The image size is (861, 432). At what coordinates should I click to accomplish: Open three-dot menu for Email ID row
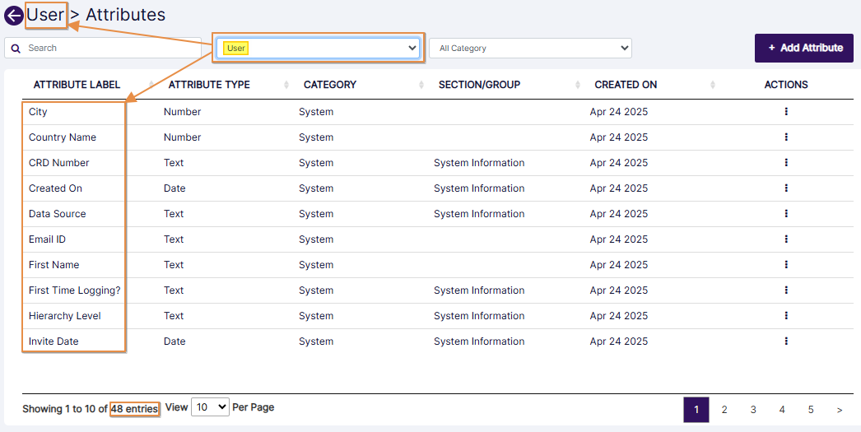786,239
